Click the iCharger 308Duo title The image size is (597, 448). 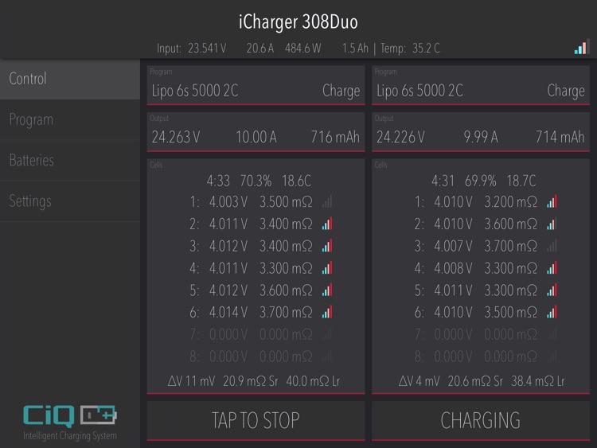point(298,21)
